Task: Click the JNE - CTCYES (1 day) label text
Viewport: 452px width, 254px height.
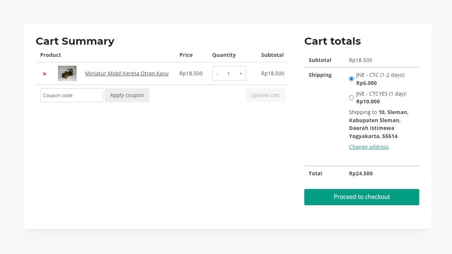Action: click(x=381, y=94)
